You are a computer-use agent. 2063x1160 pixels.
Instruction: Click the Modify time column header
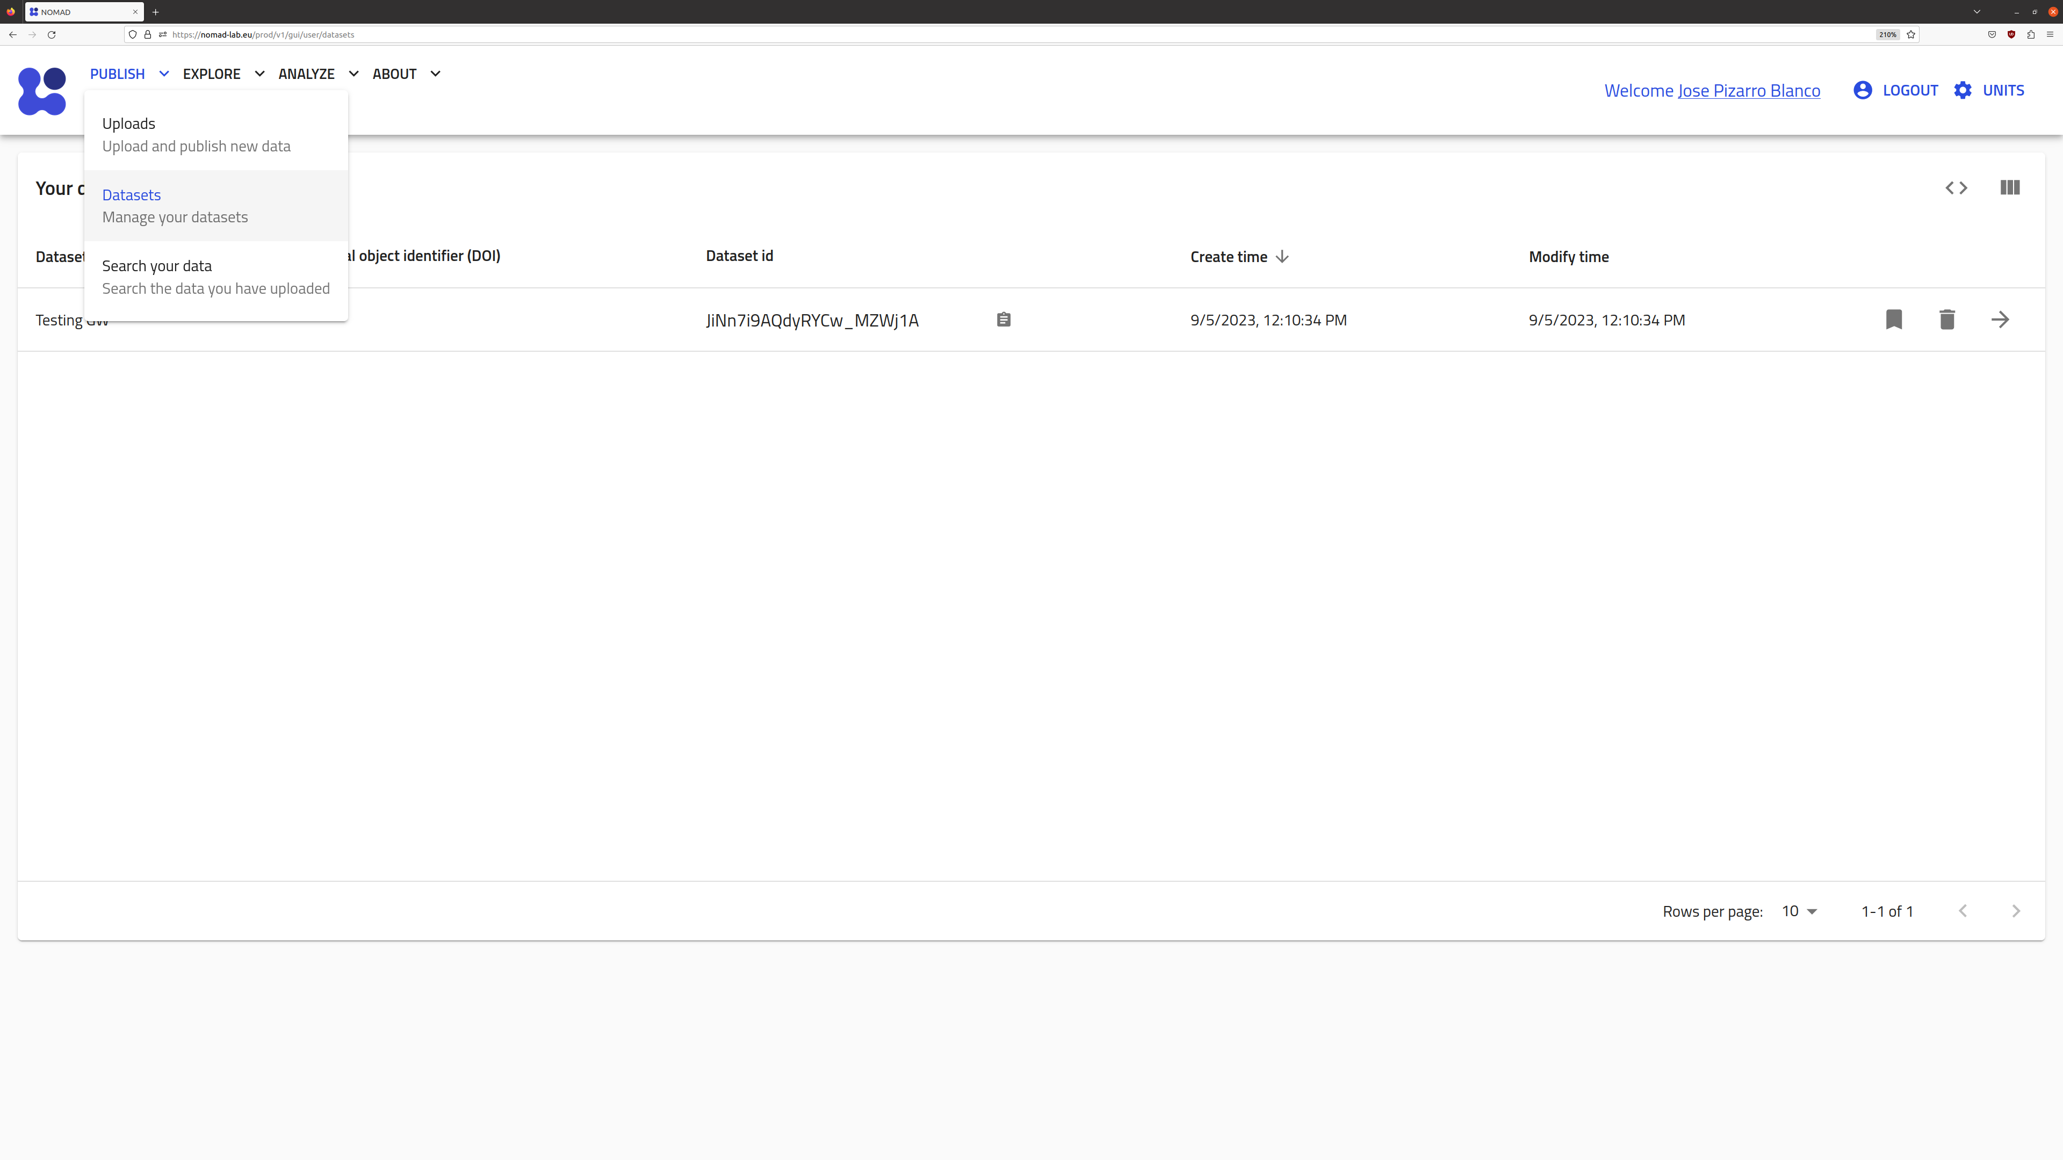pyautogui.click(x=1569, y=256)
